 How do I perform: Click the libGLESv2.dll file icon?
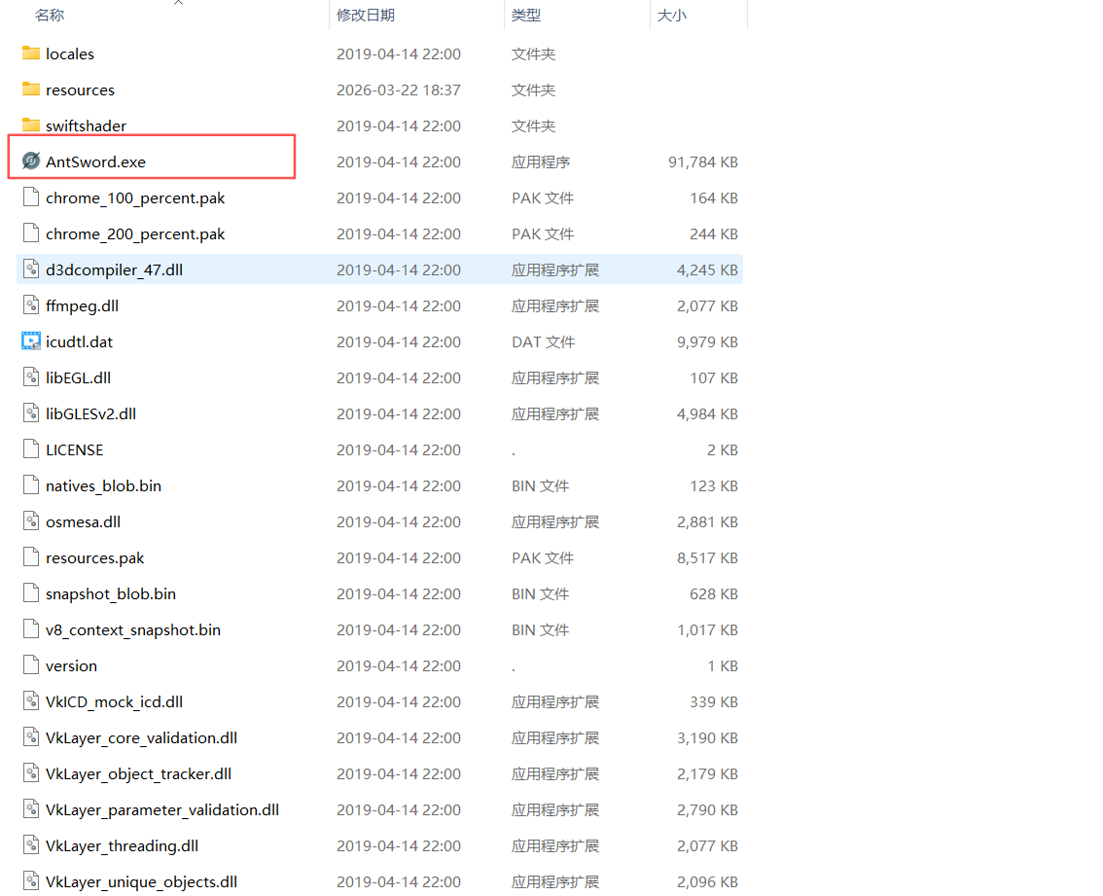tap(31, 413)
